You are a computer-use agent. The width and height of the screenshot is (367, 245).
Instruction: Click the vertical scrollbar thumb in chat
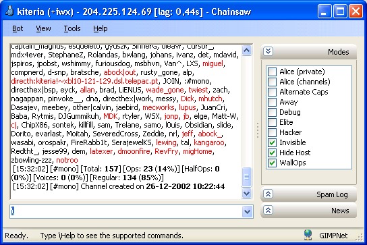247,177
